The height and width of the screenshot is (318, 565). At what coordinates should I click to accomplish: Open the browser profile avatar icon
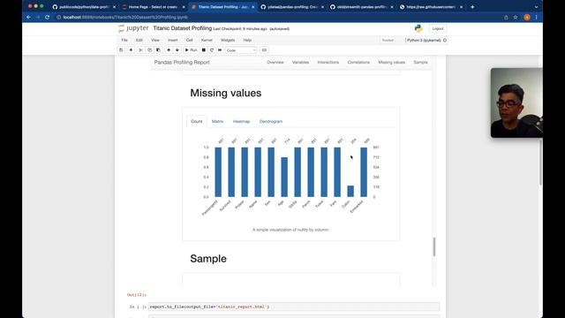(527, 17)
